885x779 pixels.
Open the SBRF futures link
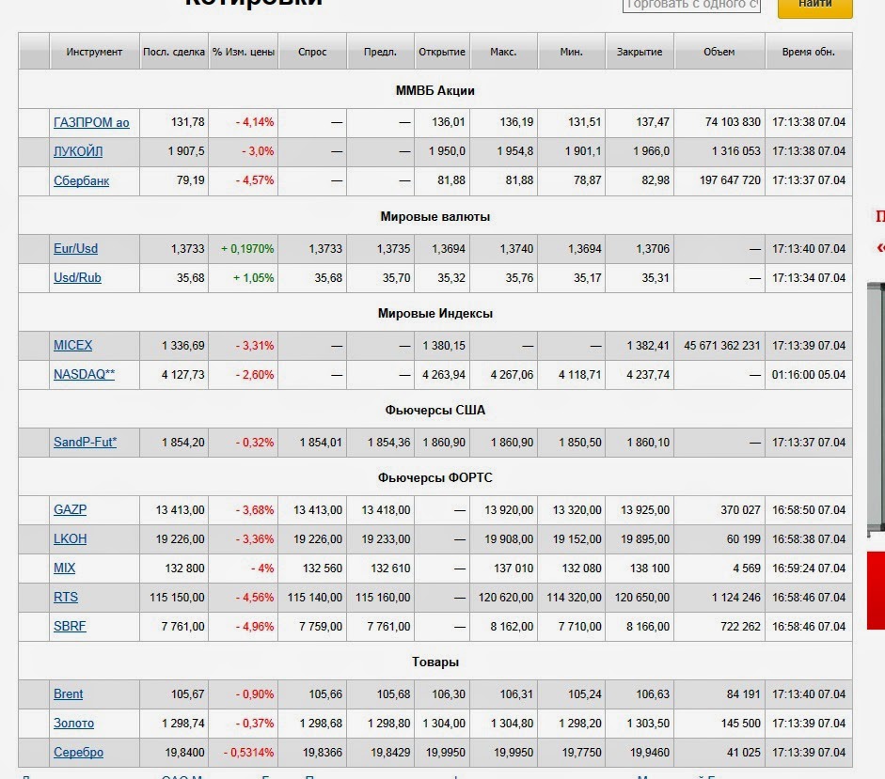point(70,627)
